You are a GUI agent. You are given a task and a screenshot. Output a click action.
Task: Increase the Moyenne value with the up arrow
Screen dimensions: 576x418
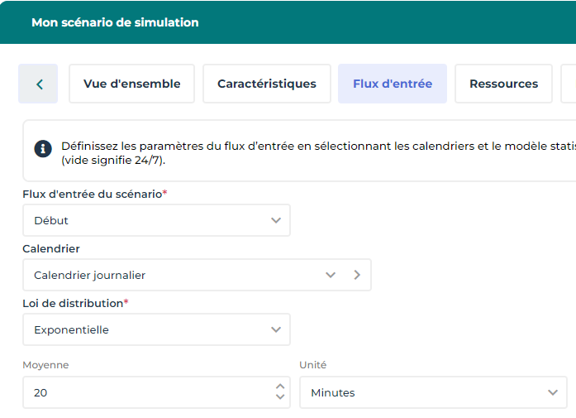click(280, 387)
